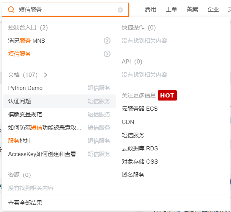The width and height of the screenshot is (231, 212).
Task: Open 对象存储 OSS hot link
Action: [140, 162]
